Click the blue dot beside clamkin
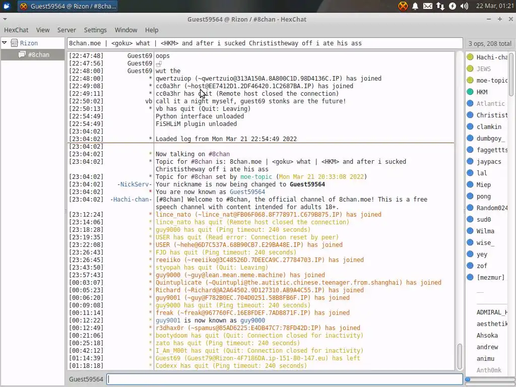This screenshot has width=516, height=387. click(470, 126)
